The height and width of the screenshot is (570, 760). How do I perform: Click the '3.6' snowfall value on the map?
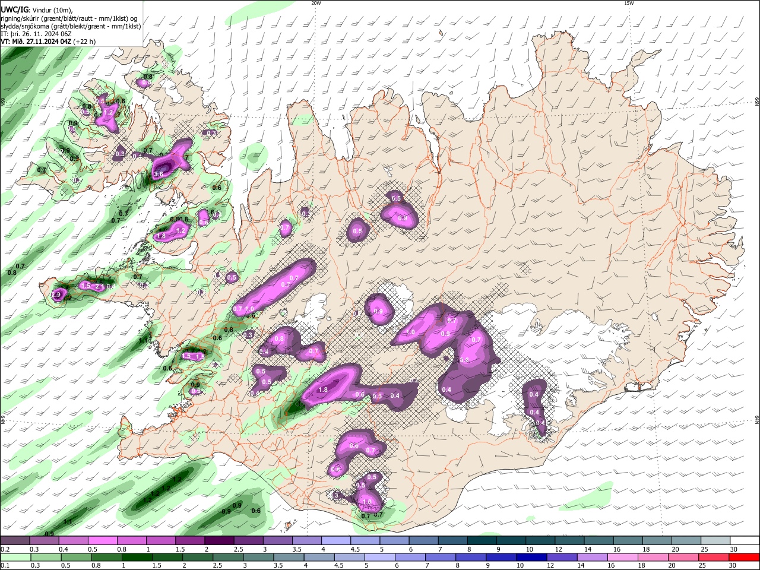coord(158,175)
